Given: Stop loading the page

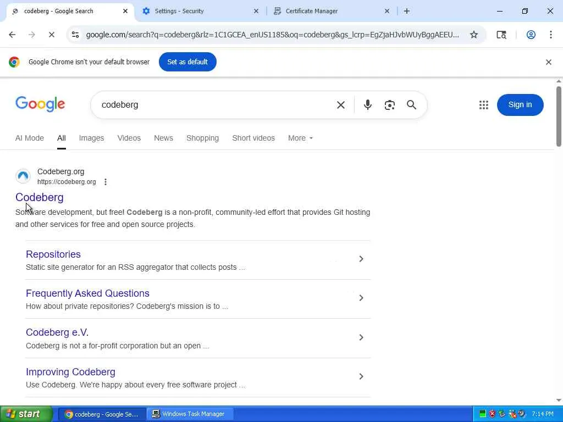Looking at the screenshot, I should tap(51, 35).
